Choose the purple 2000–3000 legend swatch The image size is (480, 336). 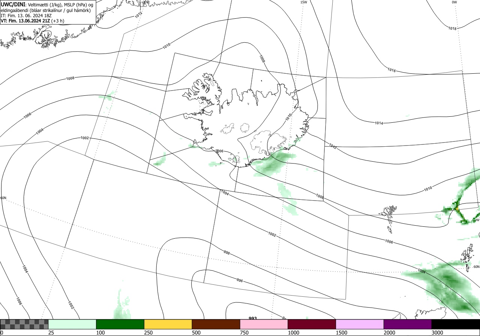click(x=408, y=324)
